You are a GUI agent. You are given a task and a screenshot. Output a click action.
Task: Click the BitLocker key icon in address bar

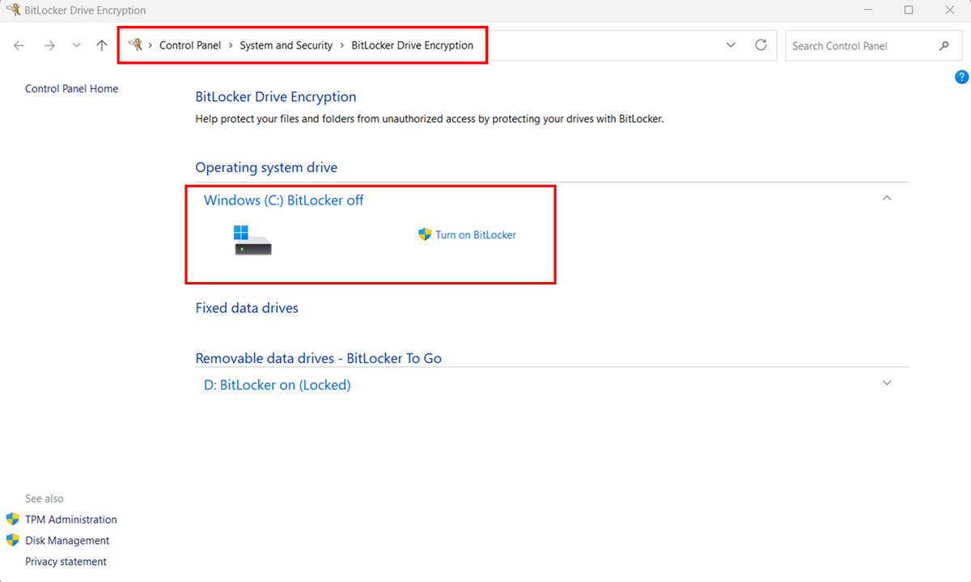(135, 45)
